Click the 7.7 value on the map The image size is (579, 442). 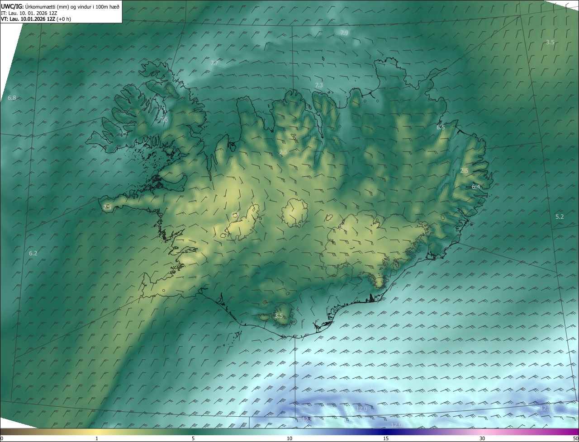click(x=214, y=63)
